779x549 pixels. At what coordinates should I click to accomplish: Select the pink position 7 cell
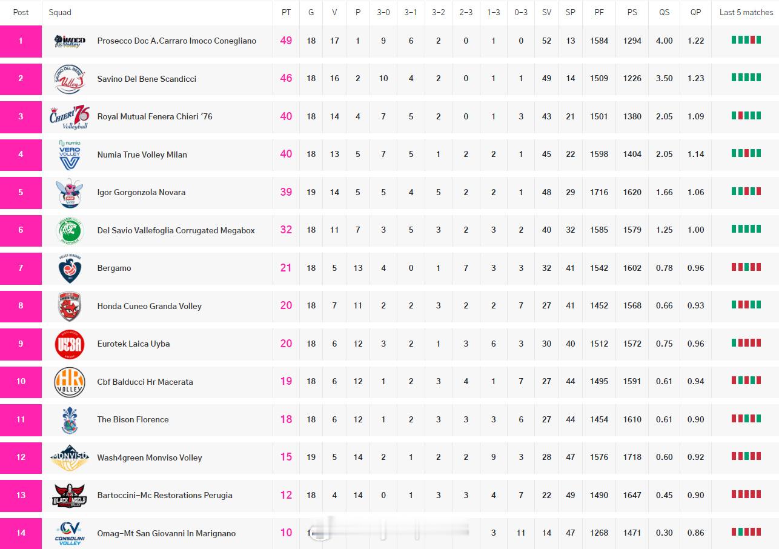tap(21, 268)
